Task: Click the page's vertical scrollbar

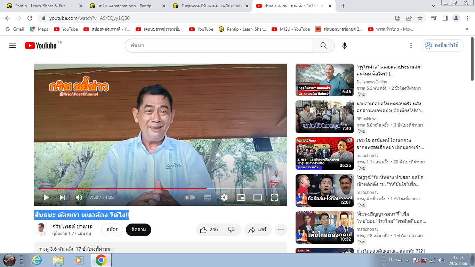Action: coord(472,59)
